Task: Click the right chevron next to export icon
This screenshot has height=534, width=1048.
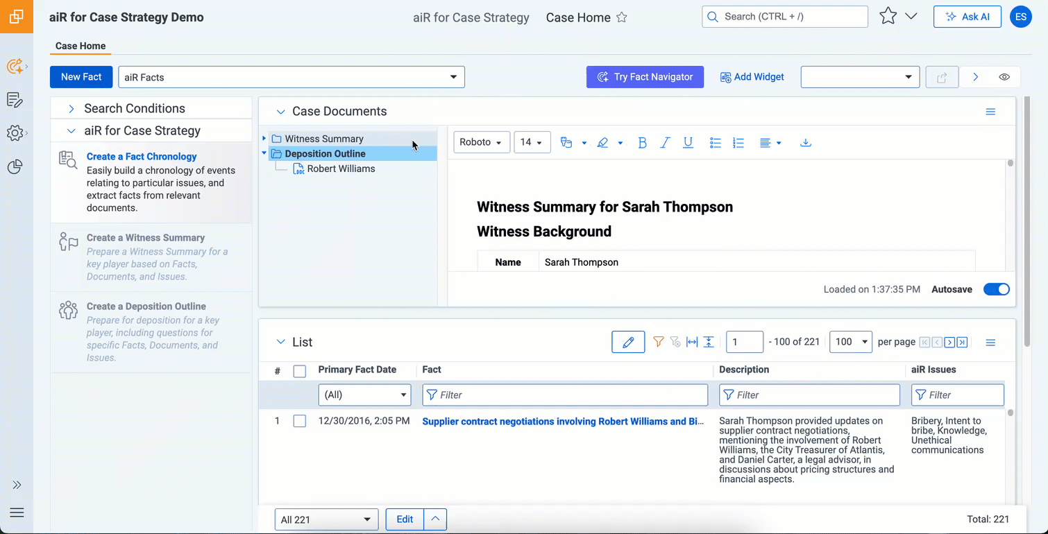Action: [975, 77]
